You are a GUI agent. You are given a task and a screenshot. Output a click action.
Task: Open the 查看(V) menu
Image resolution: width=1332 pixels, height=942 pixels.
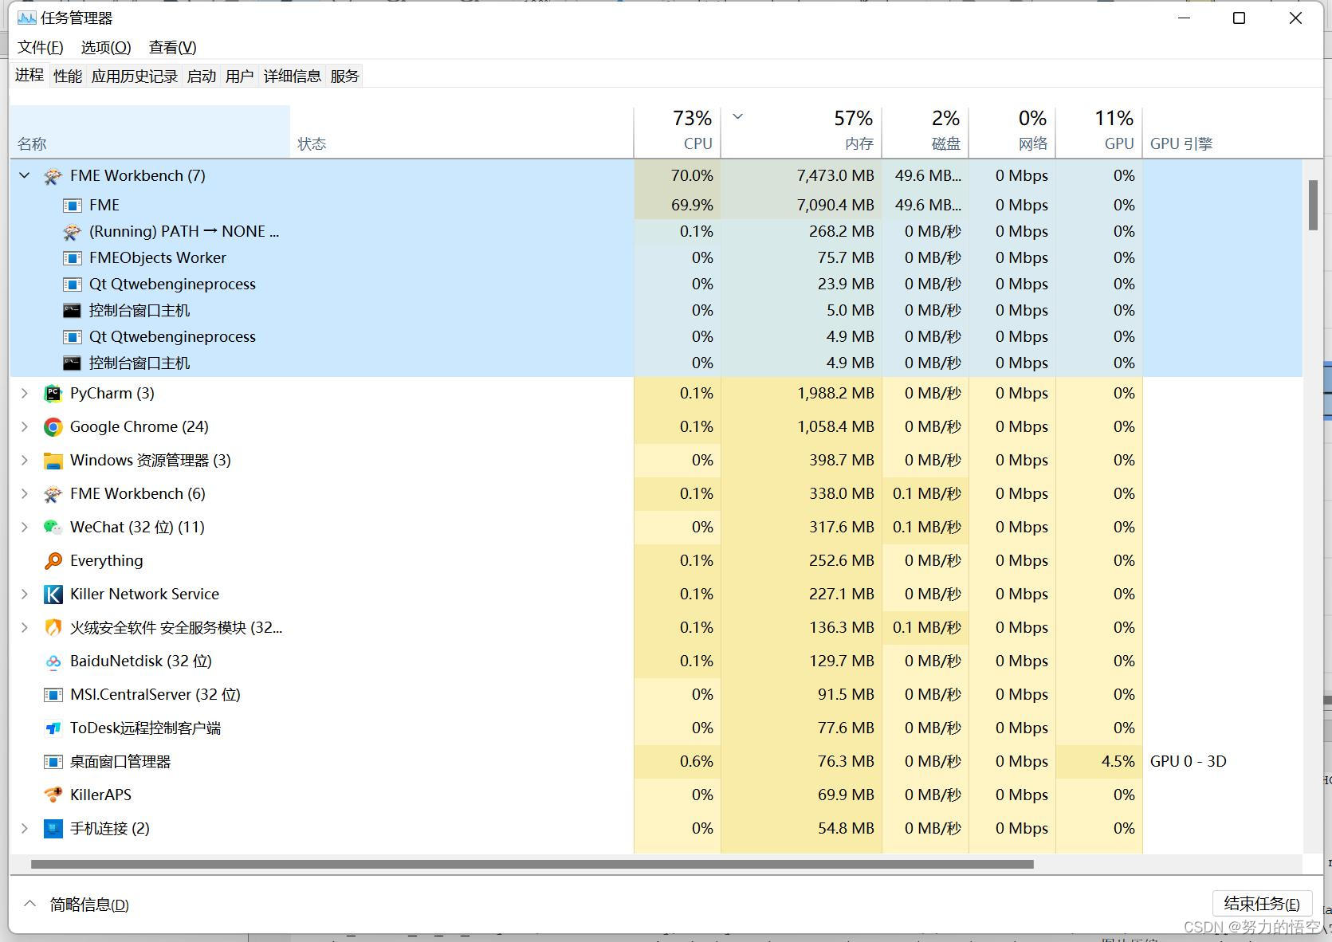pos(172,47)
